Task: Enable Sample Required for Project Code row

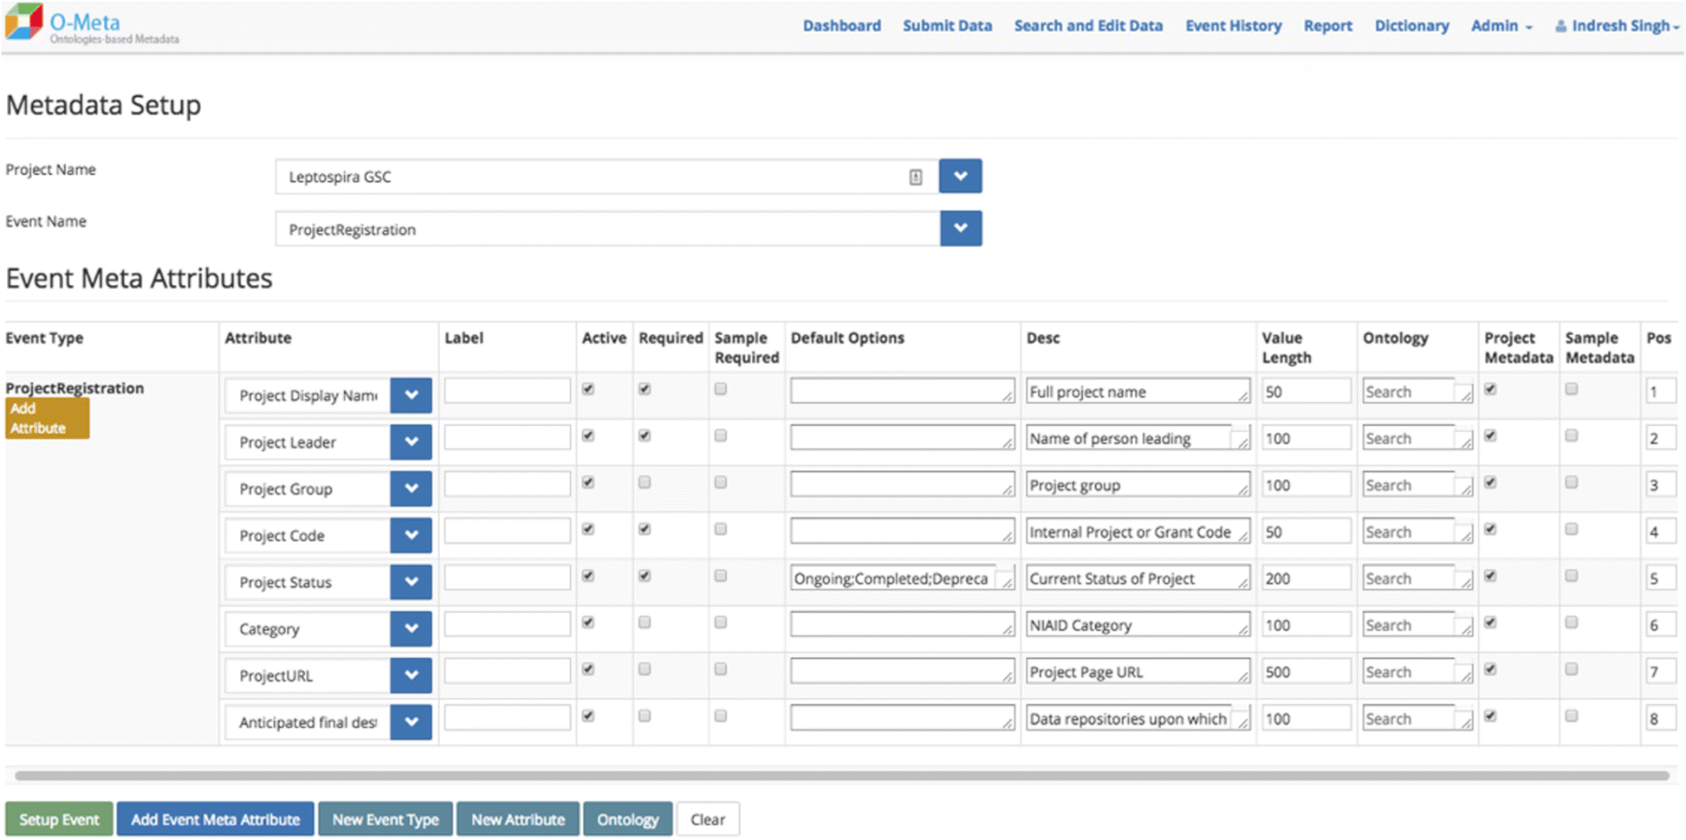Action: click(x=721, y=529)
